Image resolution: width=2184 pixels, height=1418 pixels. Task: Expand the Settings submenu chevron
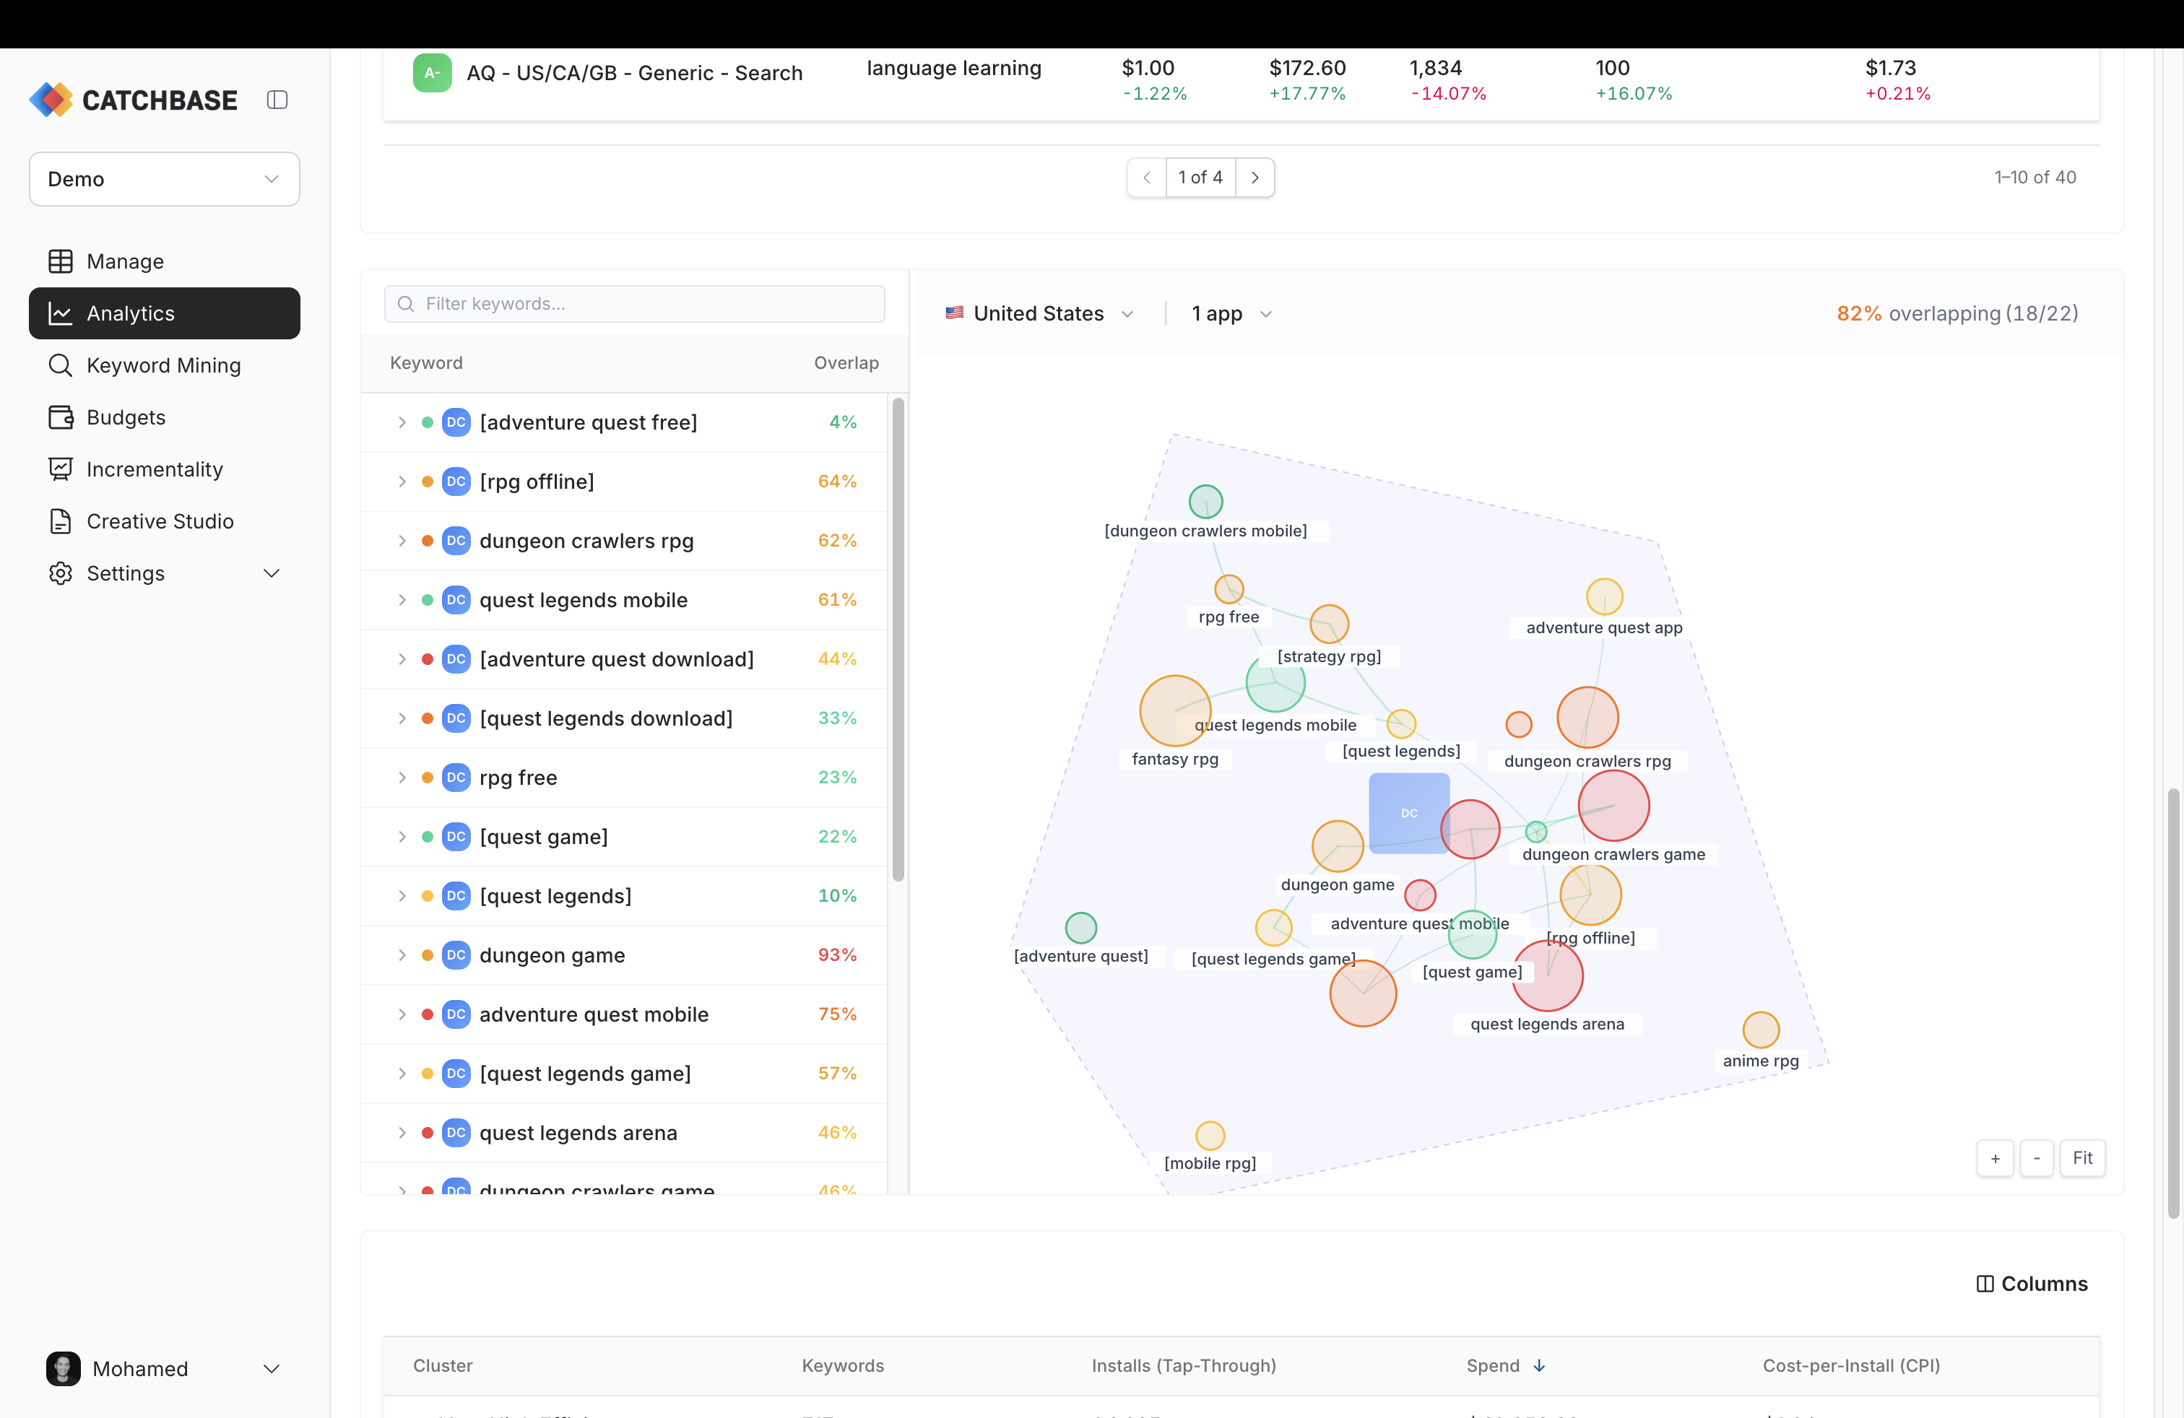coord(272,573)
